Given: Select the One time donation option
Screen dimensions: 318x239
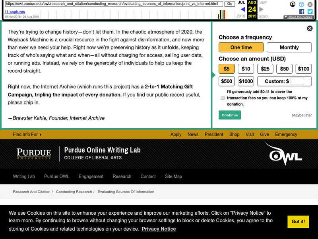Looking at the screenshot, I should point(240,47).
